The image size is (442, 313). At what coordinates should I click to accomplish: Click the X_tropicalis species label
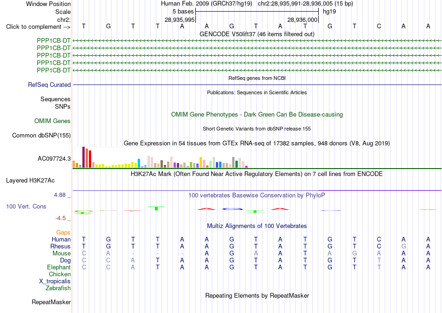click(x=55, y=281)
